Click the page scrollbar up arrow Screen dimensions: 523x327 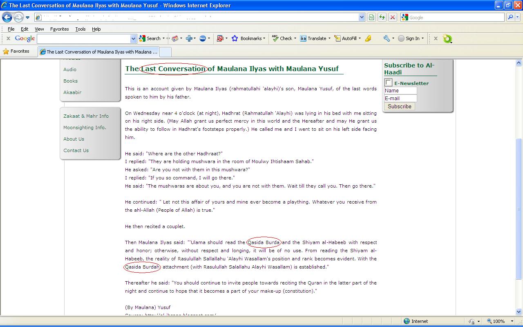coord(519,63)
